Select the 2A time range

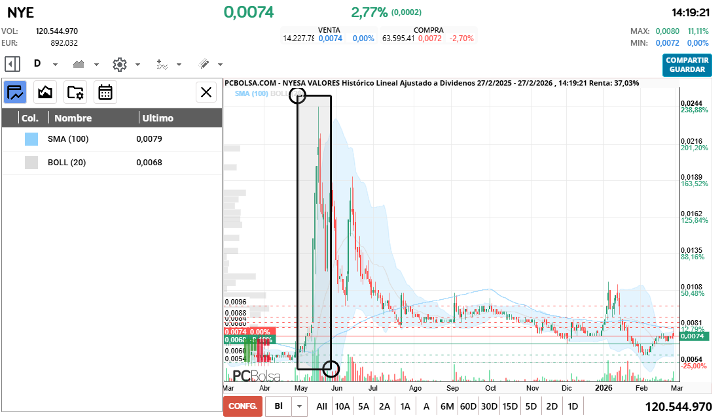384,406
